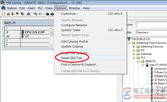Click the Save and Compile icon
Image resolution: width=167 pixels, height=102 pixels.
22,14
